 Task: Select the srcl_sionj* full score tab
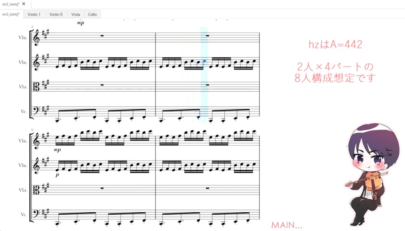11,14
